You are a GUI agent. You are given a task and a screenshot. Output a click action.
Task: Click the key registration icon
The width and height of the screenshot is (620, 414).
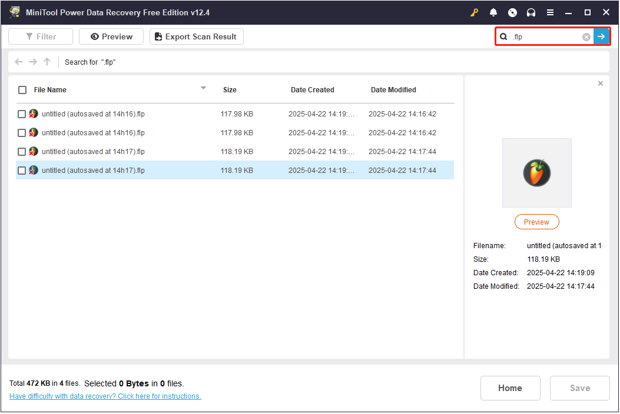474,12
